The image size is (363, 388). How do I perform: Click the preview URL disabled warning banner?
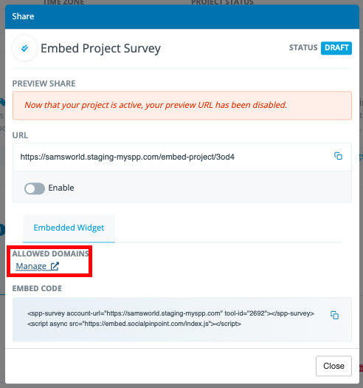tap(182, 106)
